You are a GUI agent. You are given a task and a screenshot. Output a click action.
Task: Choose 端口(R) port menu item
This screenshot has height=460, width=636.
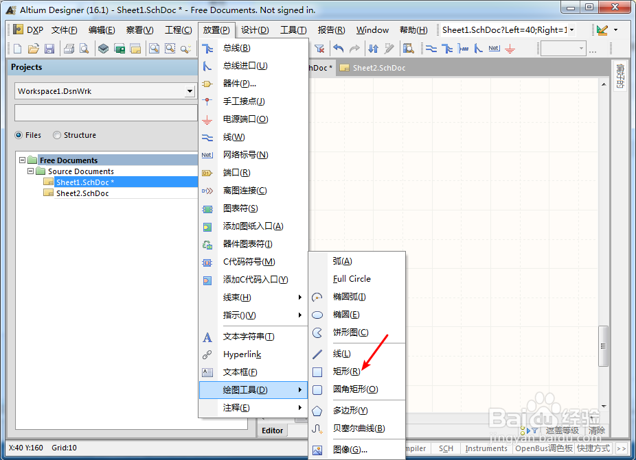[x=253, y=173]
